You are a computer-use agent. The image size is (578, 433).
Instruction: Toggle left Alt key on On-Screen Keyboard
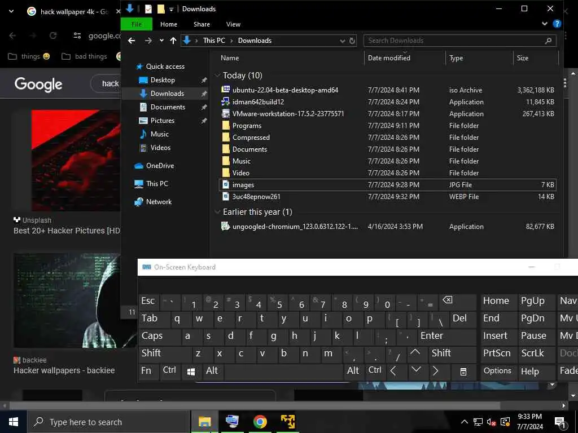tap(212, 371)
